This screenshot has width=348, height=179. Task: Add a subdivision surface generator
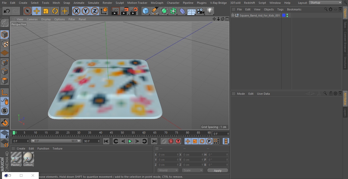pyautogui.click(x=164, y=11)
